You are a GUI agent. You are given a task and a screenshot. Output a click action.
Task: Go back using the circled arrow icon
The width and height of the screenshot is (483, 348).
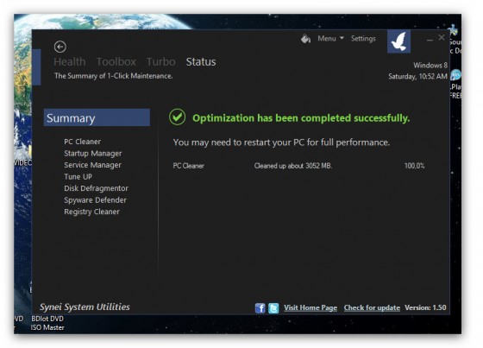pyautogui.click(x=60, y=47)
